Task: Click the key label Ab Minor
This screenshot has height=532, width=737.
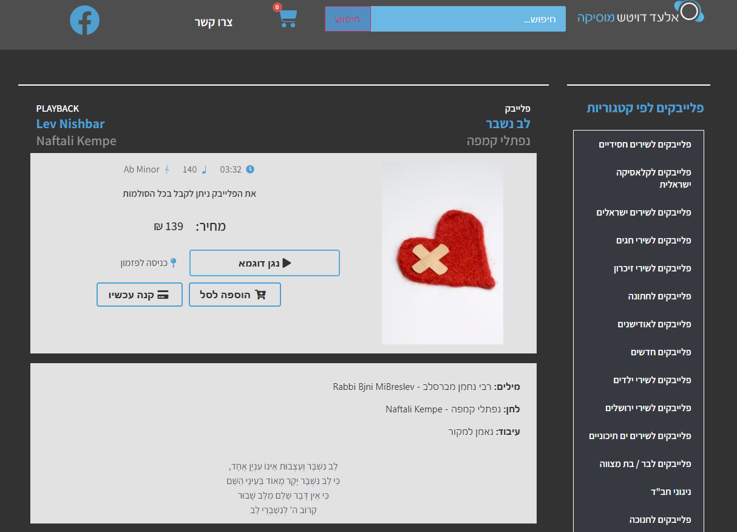Action: tap(141, 169)
